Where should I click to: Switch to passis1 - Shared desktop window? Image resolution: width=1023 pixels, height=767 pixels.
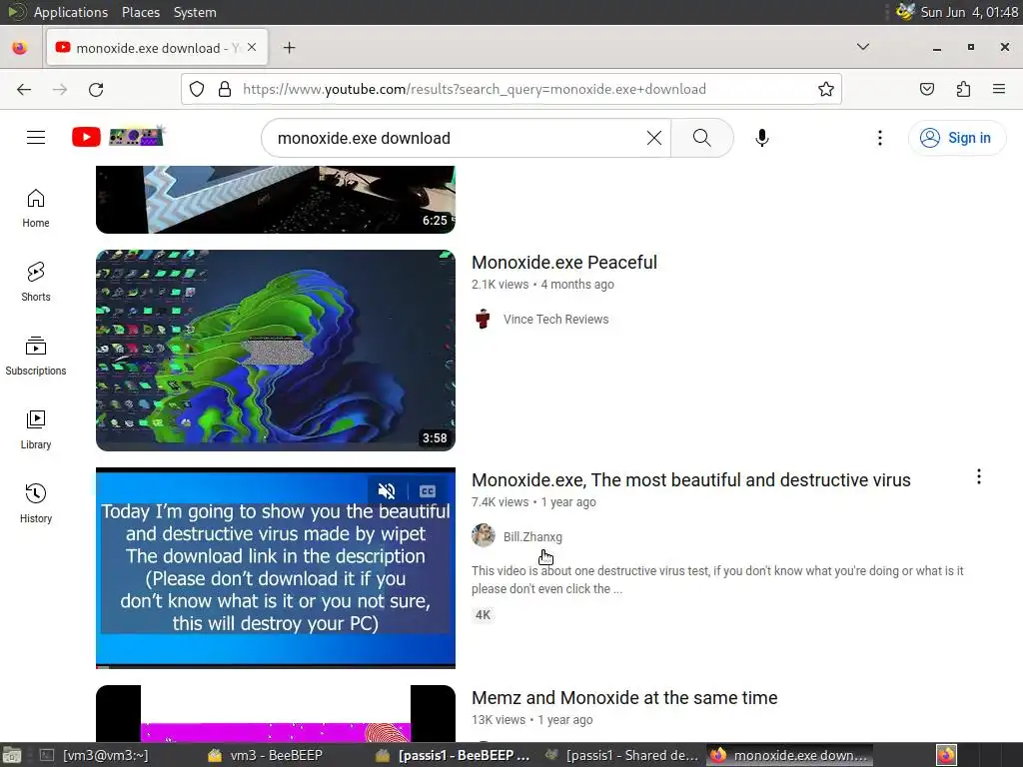pyautogui.click(x=623, y=755)
